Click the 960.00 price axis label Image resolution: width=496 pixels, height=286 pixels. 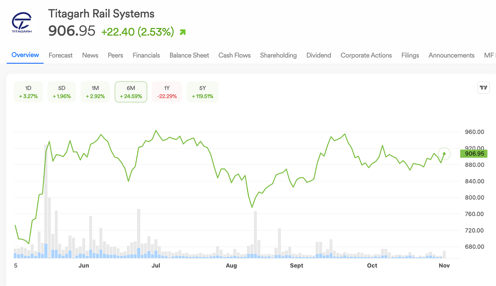(475, 132)
